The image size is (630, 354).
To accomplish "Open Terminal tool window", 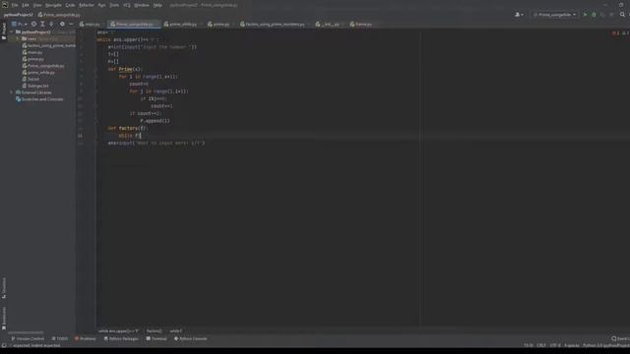I will [x=157, y=338].
